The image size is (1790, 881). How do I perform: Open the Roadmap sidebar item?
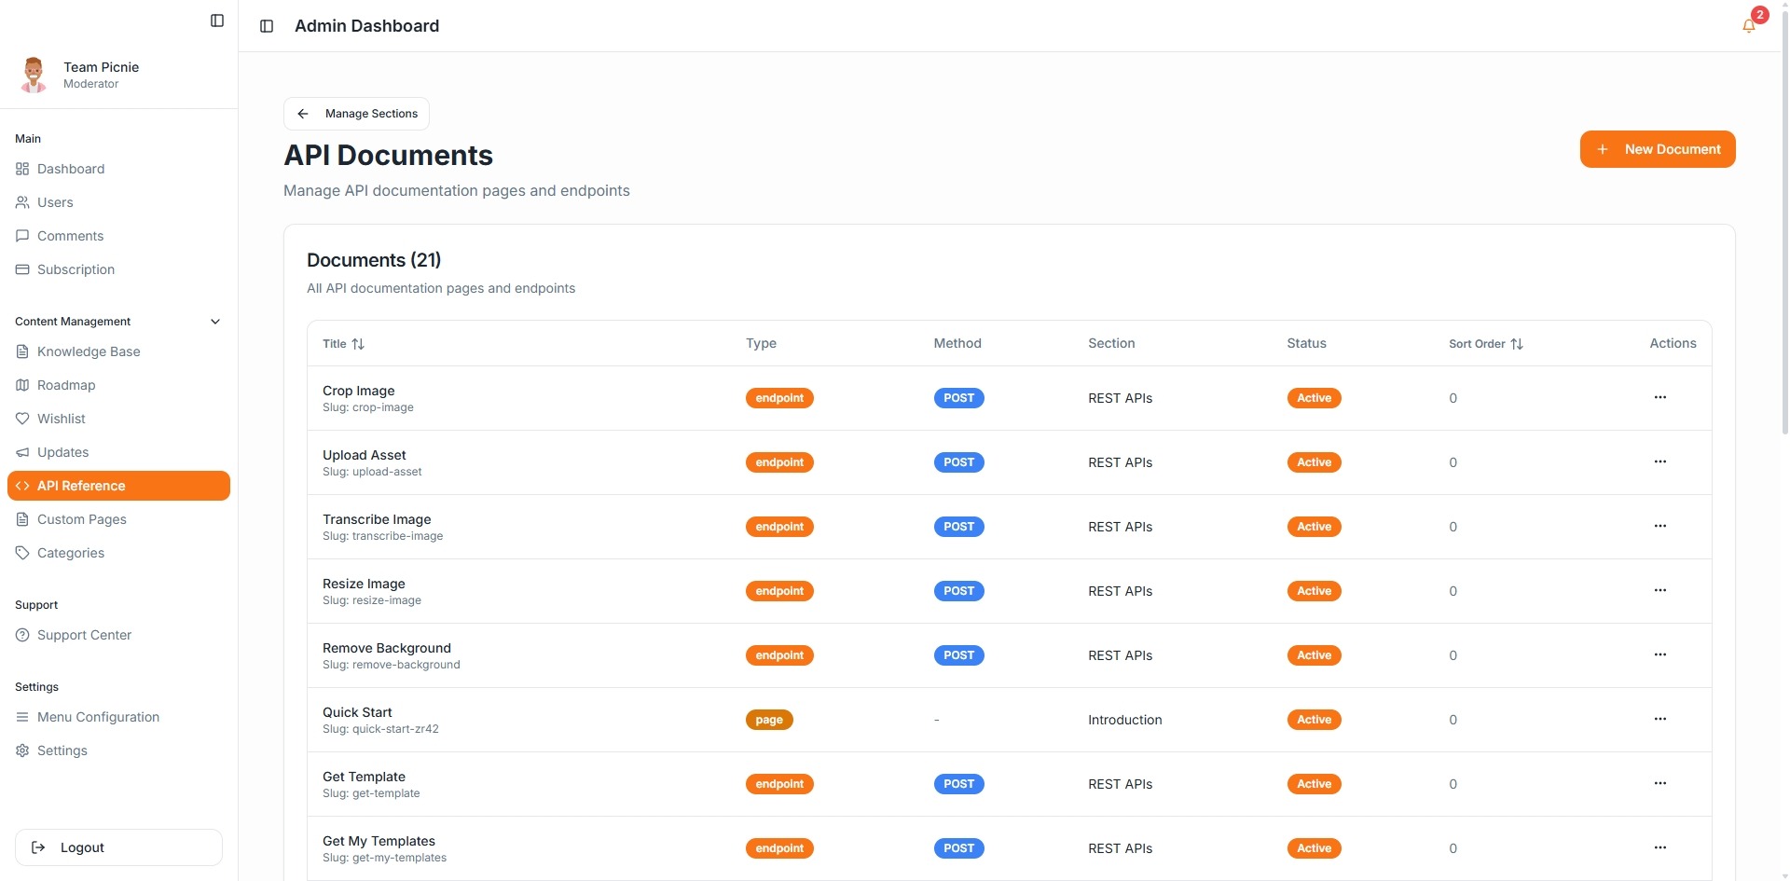[x=66, y=385]
